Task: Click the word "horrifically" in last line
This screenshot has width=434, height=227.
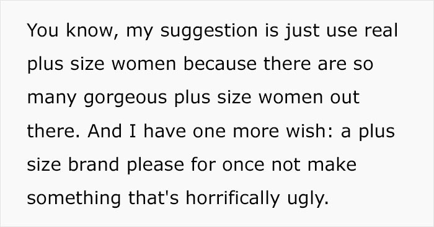Action: coord(232,199)
